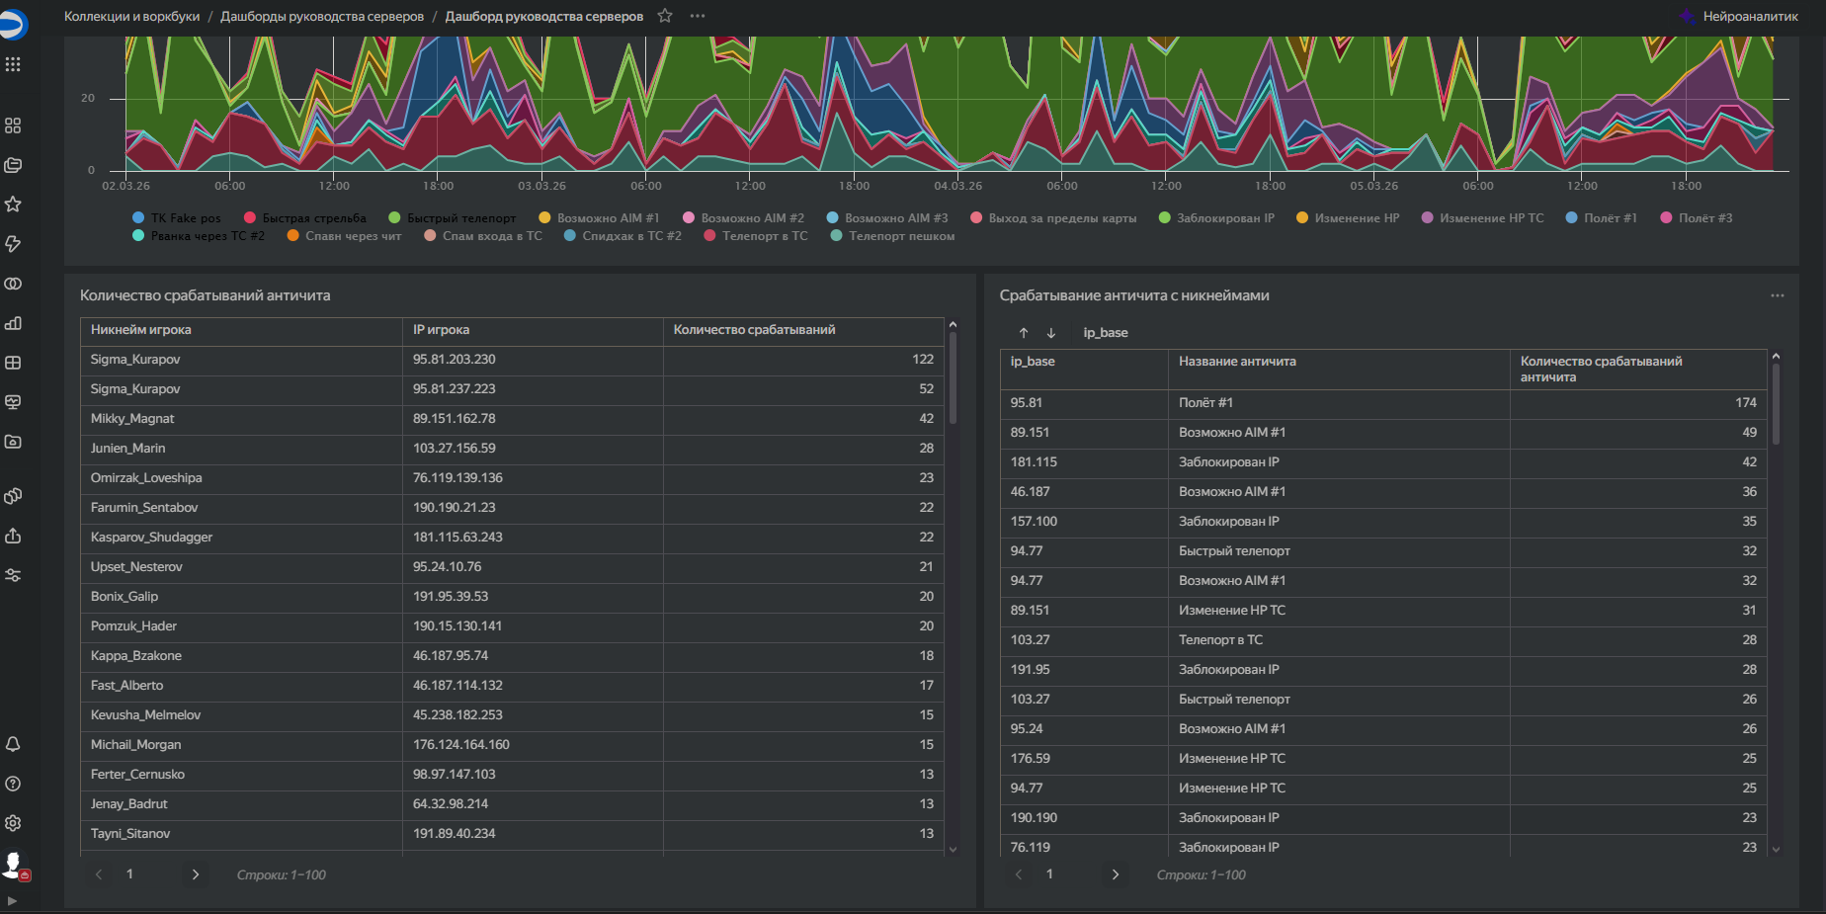Open notifications bell in the sidebar

13,744
